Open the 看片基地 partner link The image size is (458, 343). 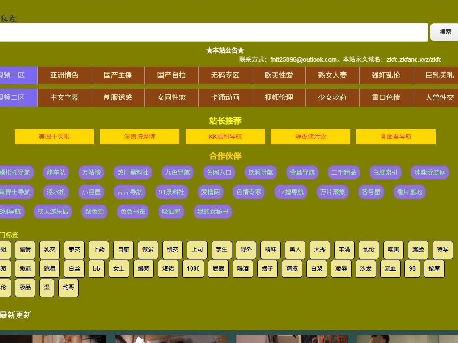click(x=409, y=192)
